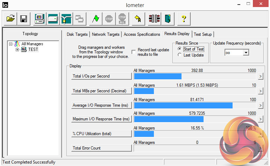This screenshot has width=270, height=166.
Task: Open the Update Frequency dropdown
Action: point(246,53)
